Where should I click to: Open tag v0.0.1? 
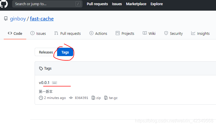[44, 83]
